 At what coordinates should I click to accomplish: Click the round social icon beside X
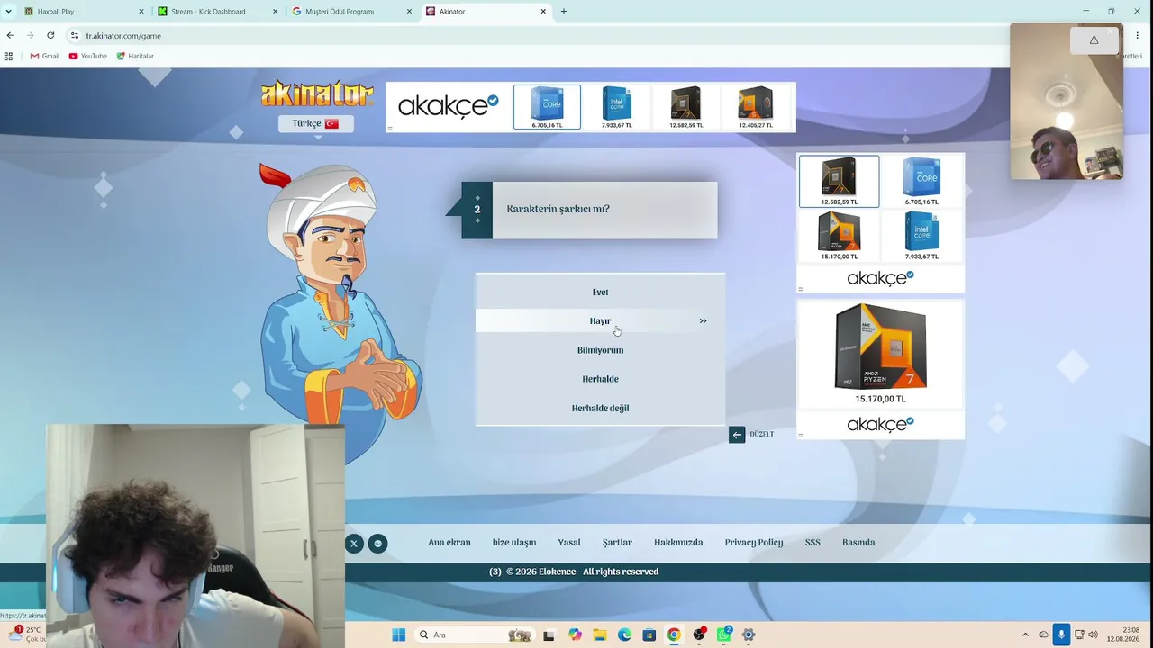(x=378, y=544)
